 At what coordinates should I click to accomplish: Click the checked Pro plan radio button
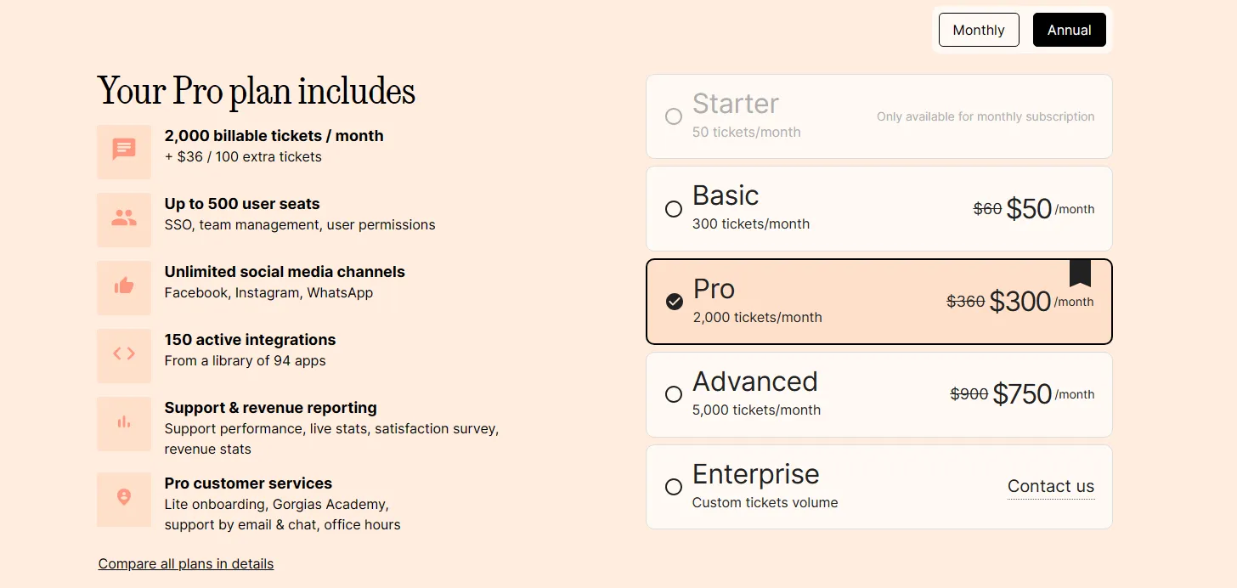tap(675, 302)
